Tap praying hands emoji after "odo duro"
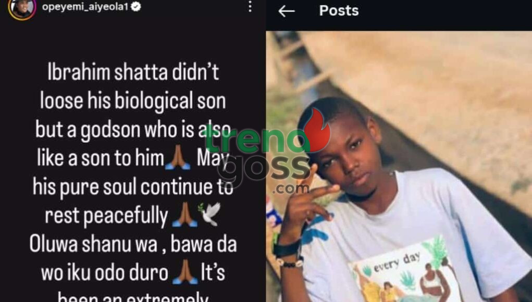The width and height of the screenshot is (532, 302). coord(185,272)
